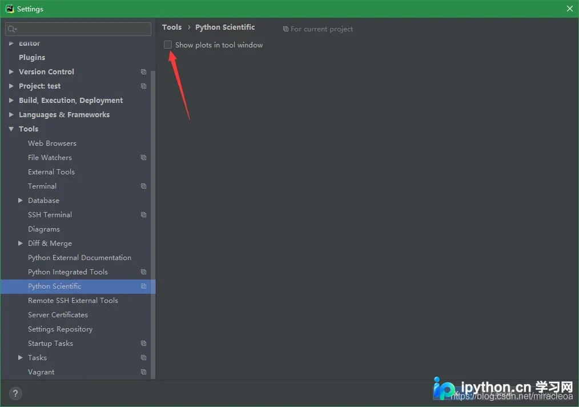Click the settings search input field
The width and height of the screenshot is (579, 407).
tap(78, 29)
